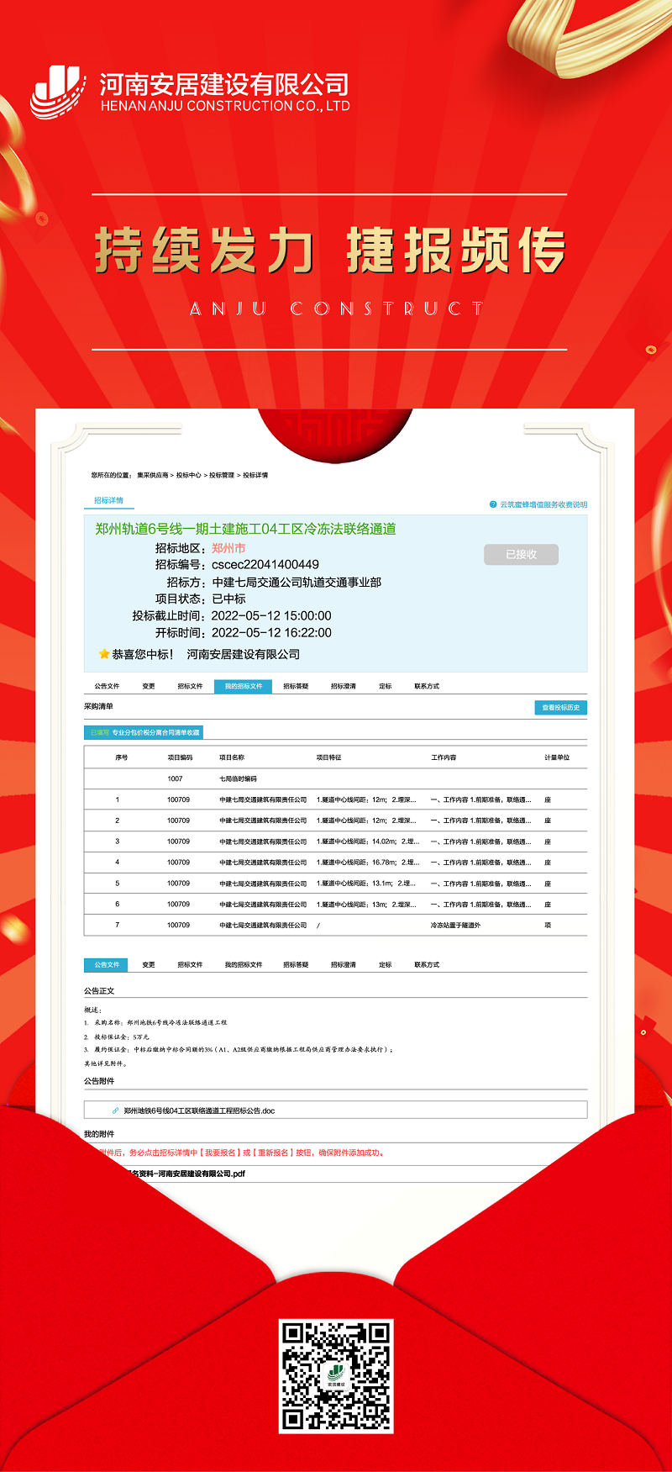This screenshot has height=1472, width=672.
Task: Select 变更 tab in lower tab bar
Action: click(149, 964)
